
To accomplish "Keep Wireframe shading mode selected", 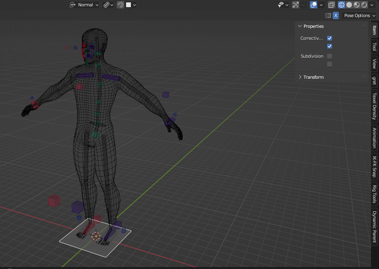I will click(x=342, y=4).
